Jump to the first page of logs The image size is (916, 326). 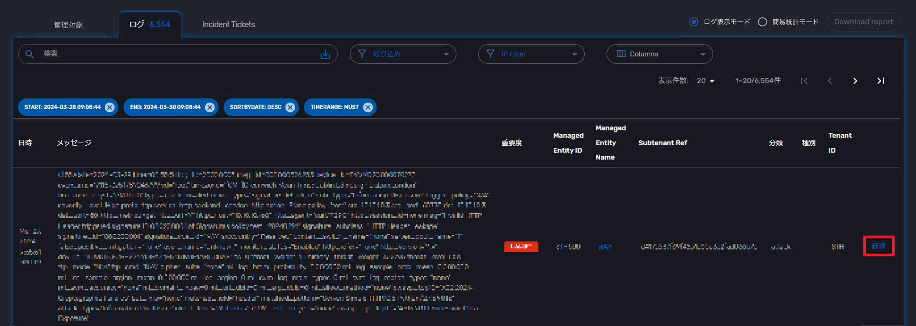click(x=804, y=81)
